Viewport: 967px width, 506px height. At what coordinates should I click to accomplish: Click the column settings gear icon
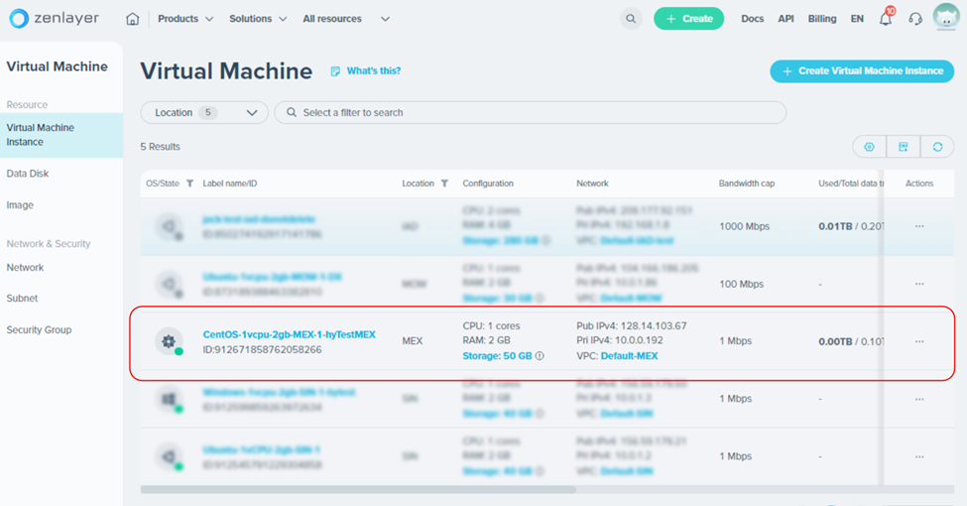pos(869,147)
